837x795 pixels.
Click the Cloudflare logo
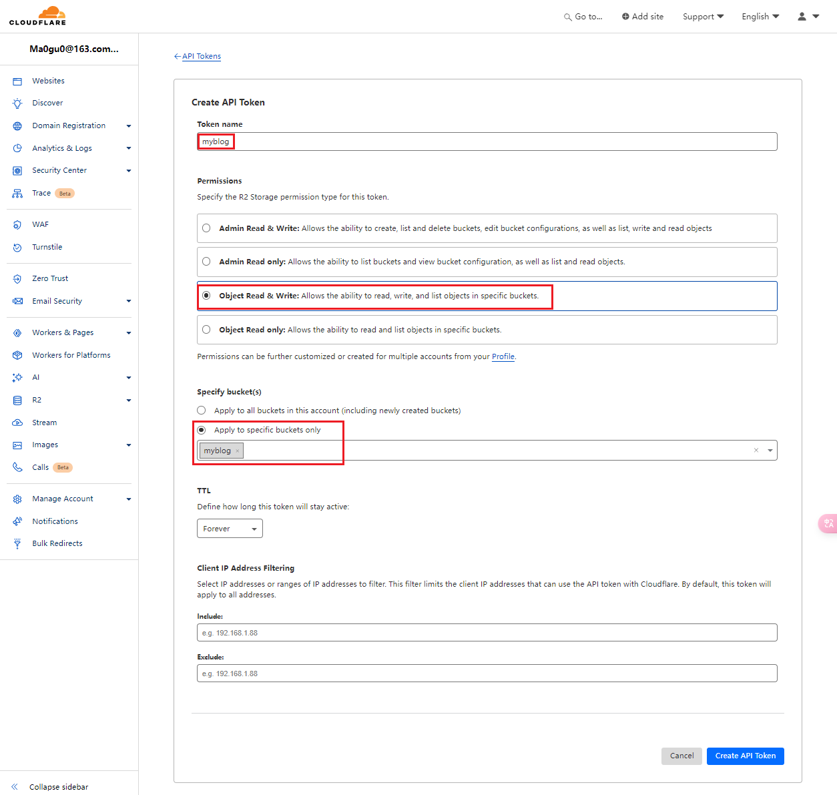click(x=38, y=15)
